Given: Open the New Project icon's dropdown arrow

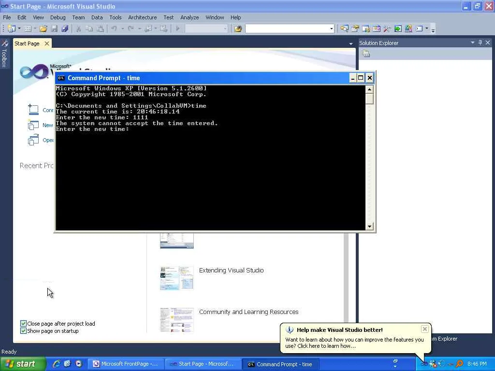Looking at the screenshot, I should [19, 29].
